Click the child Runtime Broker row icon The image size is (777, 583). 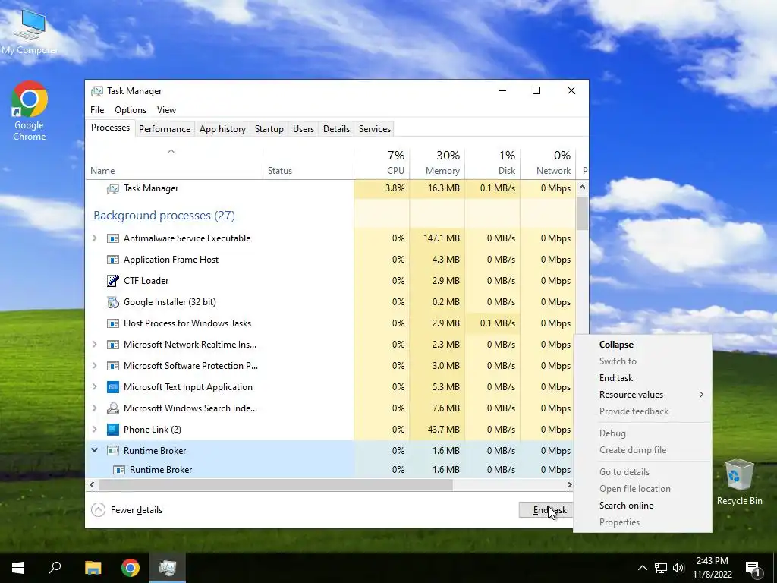(119, 470)
